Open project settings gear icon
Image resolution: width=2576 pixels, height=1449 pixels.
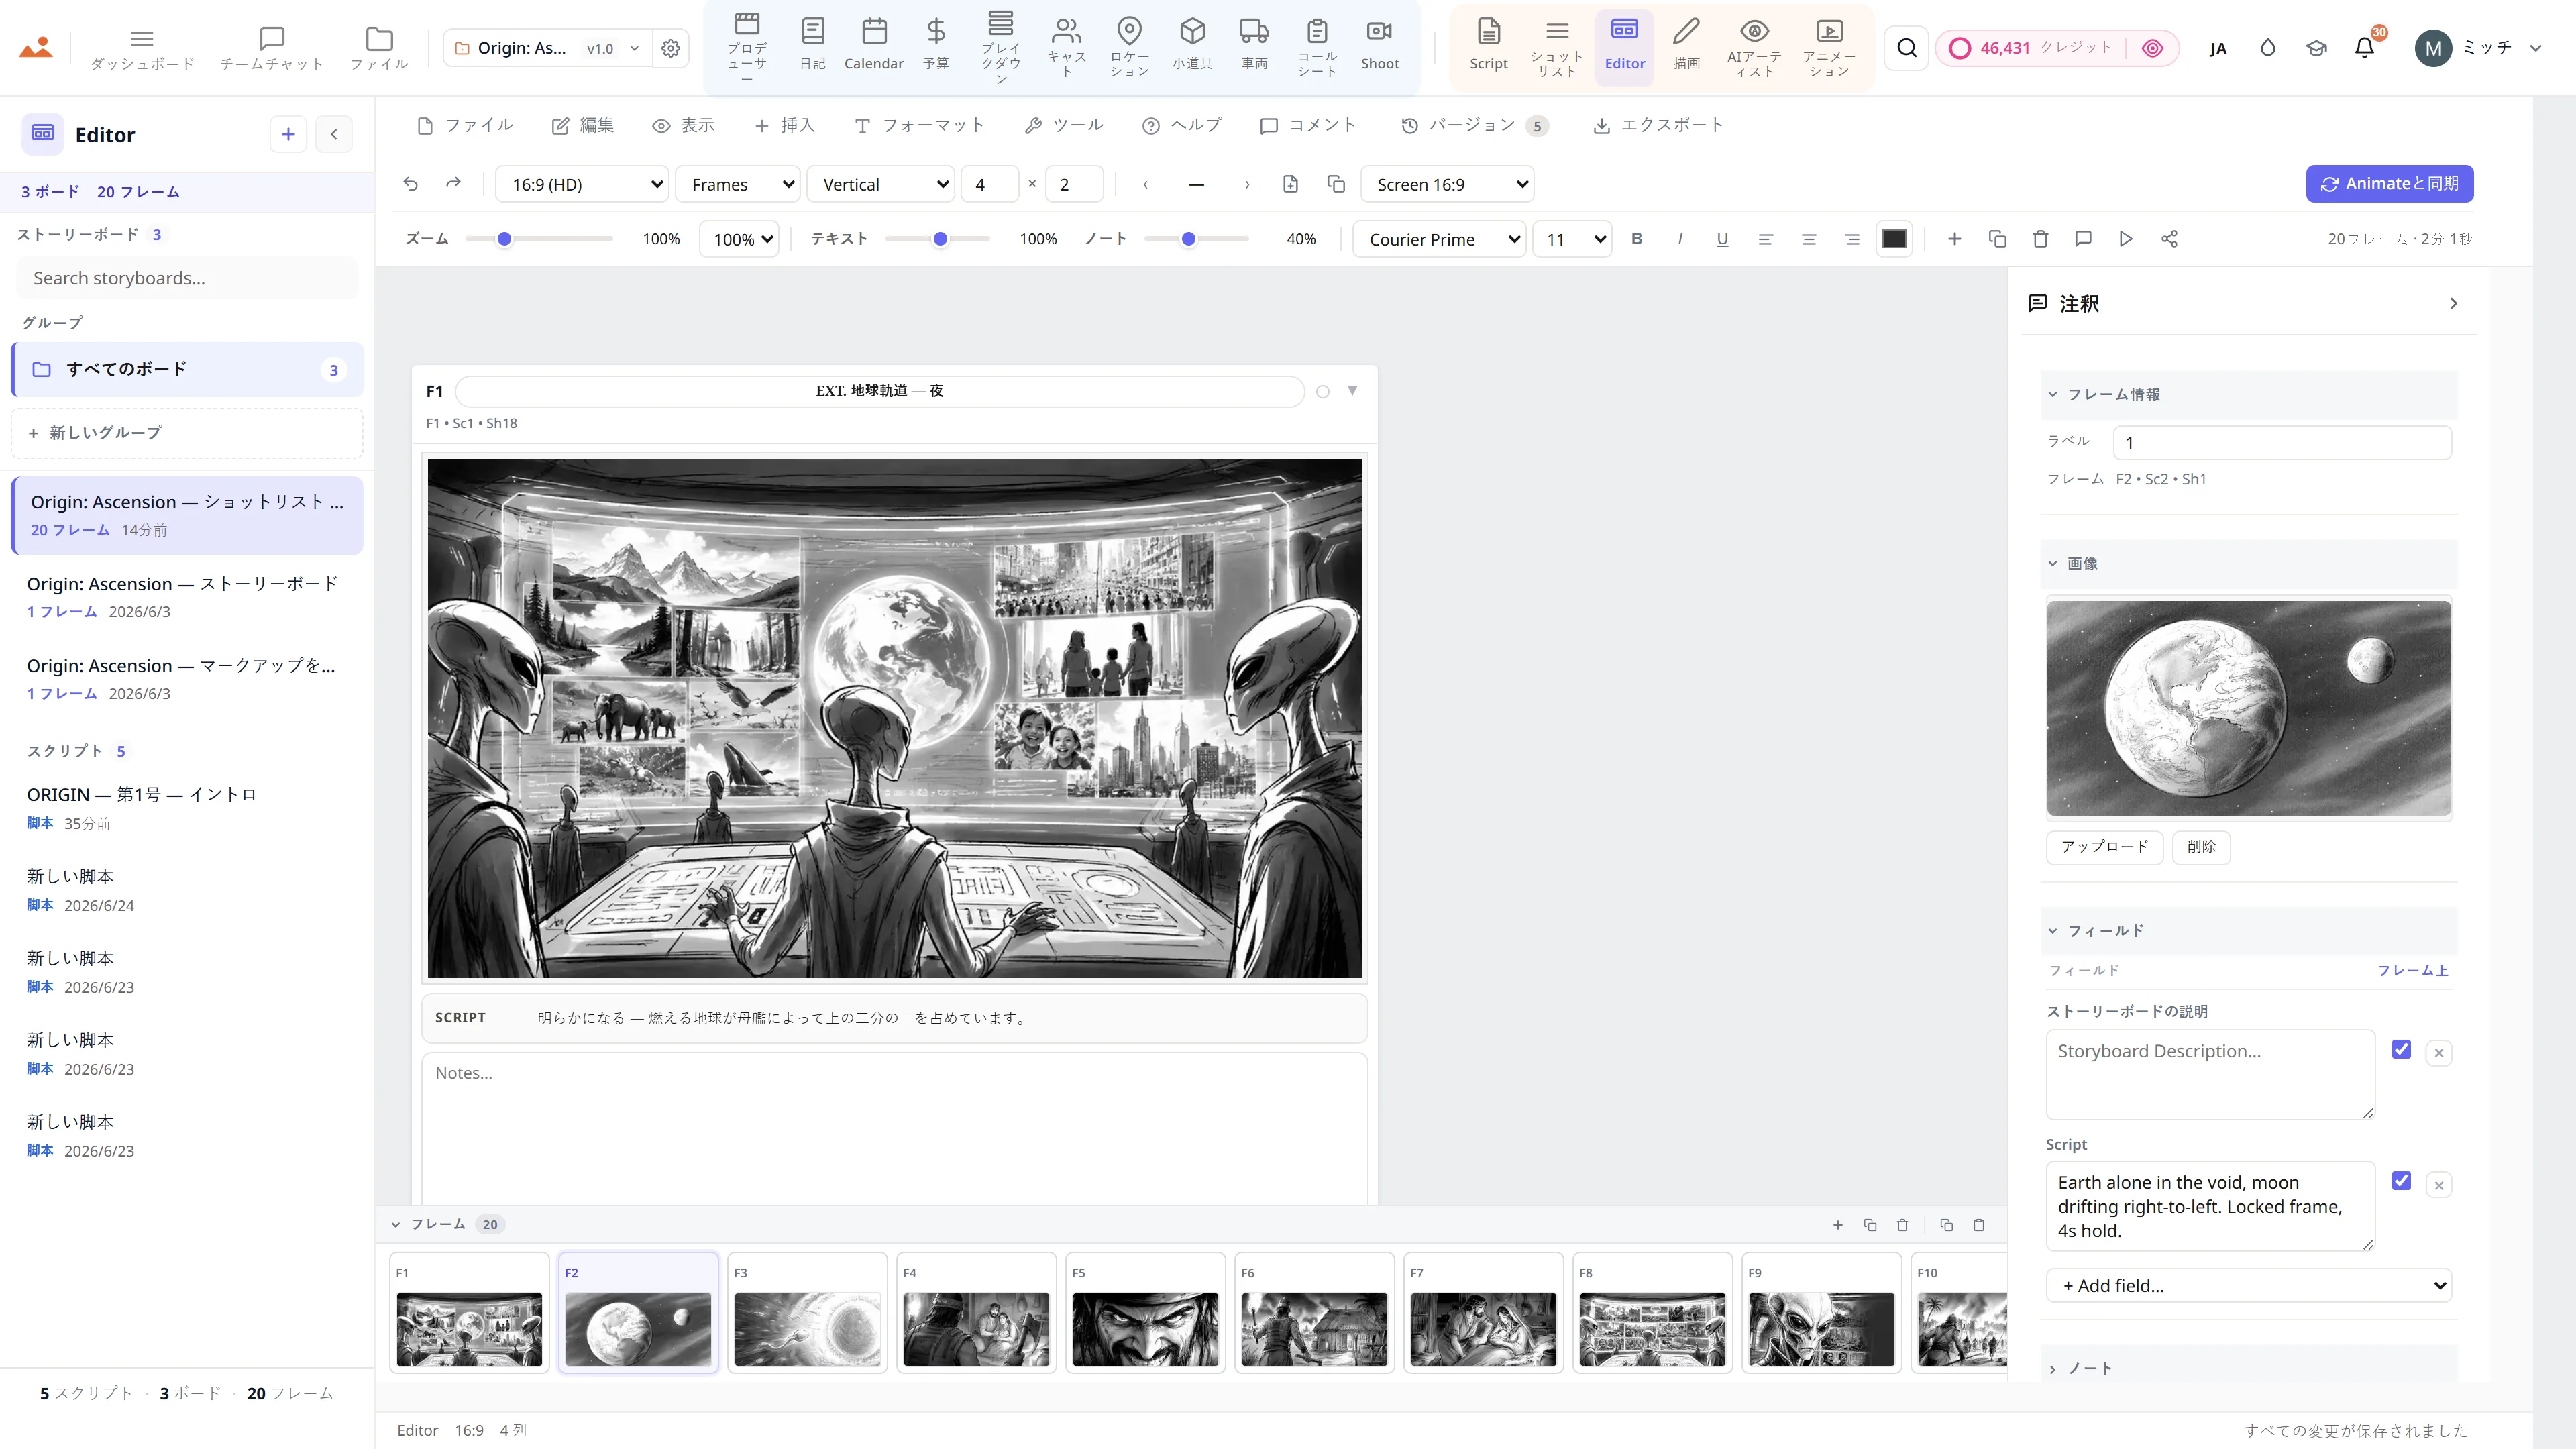click(x=671, y=48)
